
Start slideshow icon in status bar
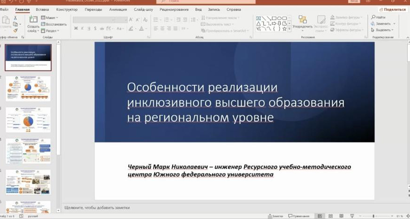coord(352,216)
